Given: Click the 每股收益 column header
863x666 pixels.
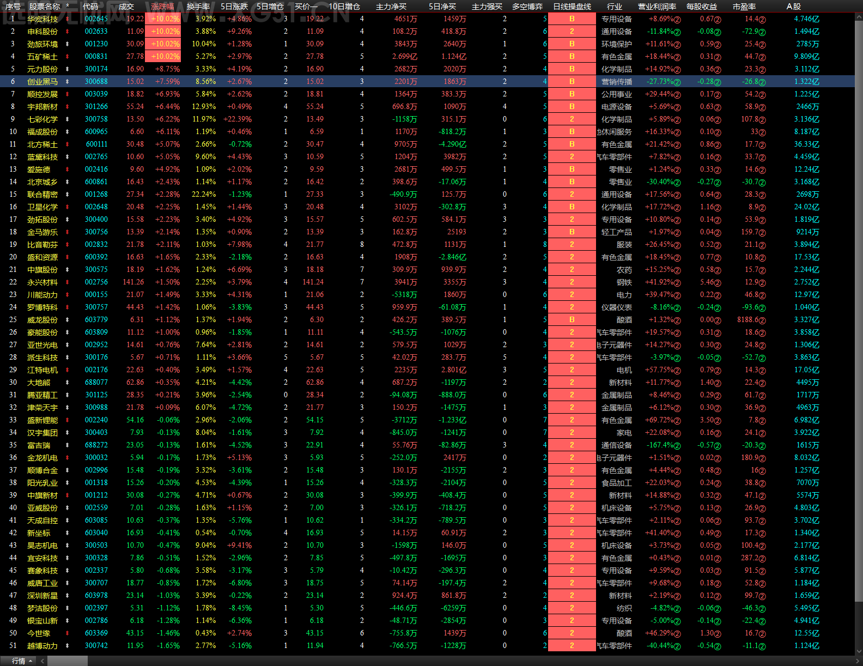Looking at the screenshot, I should (702, 7).
